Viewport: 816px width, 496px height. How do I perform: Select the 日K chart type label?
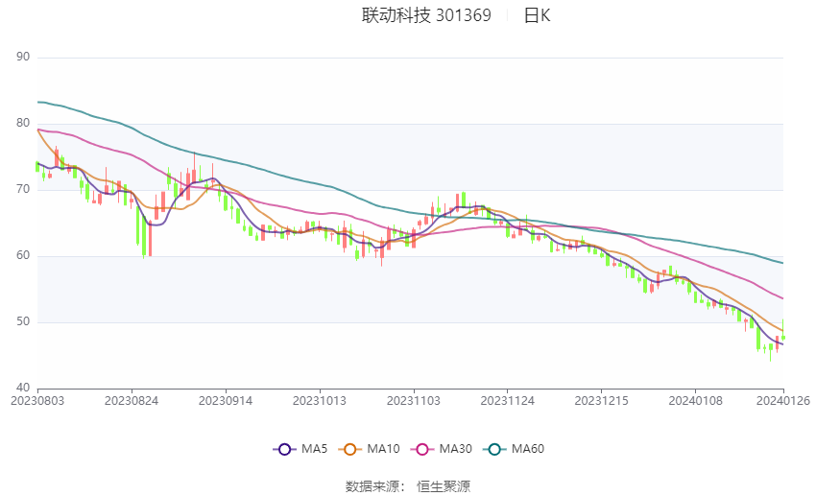[537, 15]
